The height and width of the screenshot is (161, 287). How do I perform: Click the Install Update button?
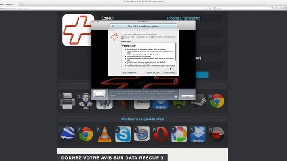coord(170,72)
